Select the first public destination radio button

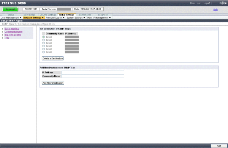coord(43,37)
